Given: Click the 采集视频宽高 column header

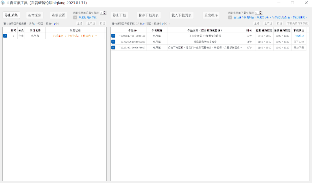Looking at the screenshot, I should pos(282,30).
